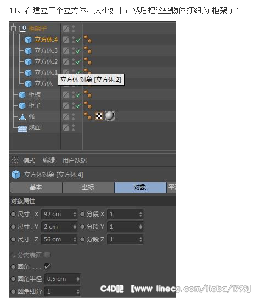
Task: Select the 立方体.3 cube icon
Action: click(29, 51)
